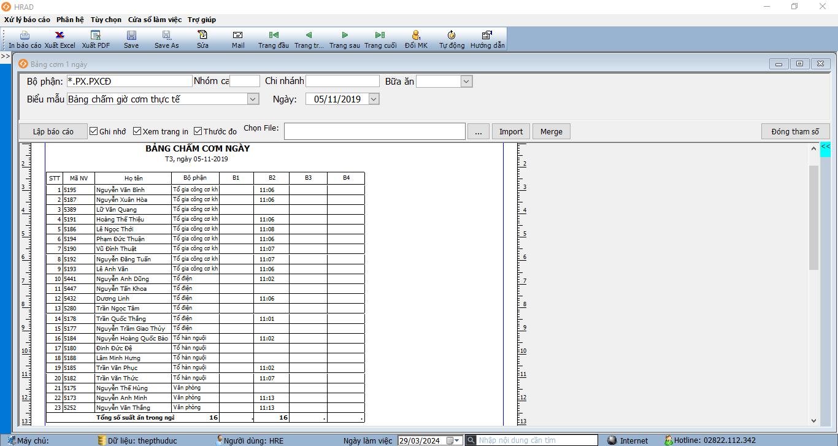Open the Ngày date picker dropdown

tap(374, 99)
